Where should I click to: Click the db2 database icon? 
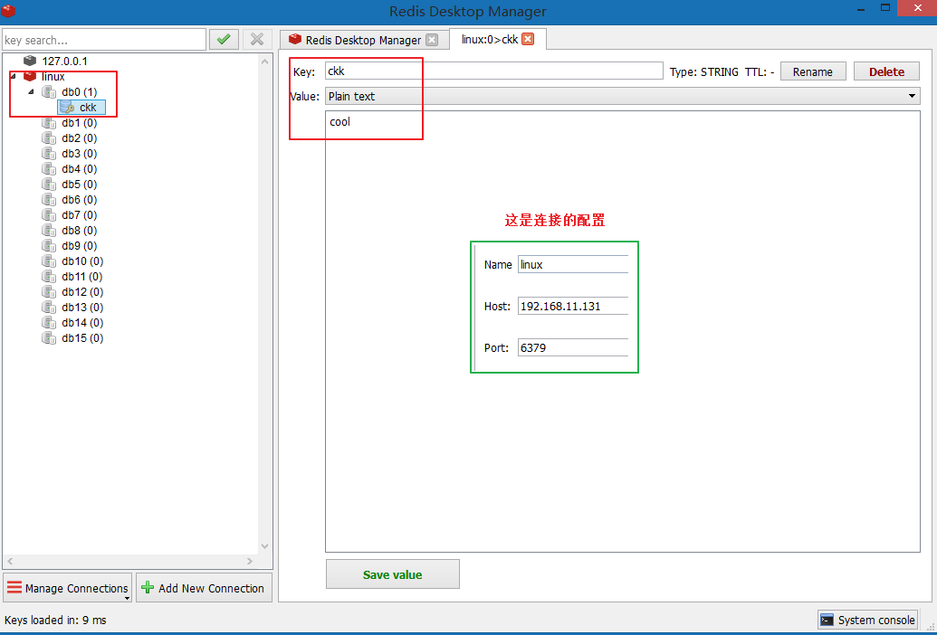pyautogui.click(x=49, y=137)
